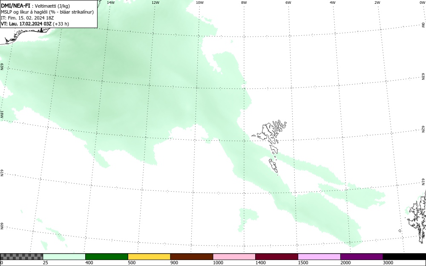Click the "Veltimætti (J/kg)" label
The height and width of the screenshot is (266, 426).
pyautogui.click(x=52, y=6)
